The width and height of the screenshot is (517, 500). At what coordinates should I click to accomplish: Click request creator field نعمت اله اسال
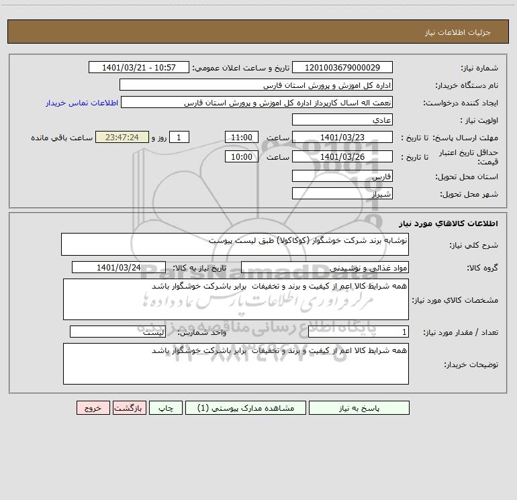(257, 102)
